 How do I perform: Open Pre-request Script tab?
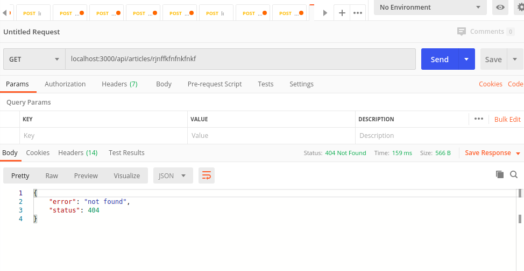[215, 84]
